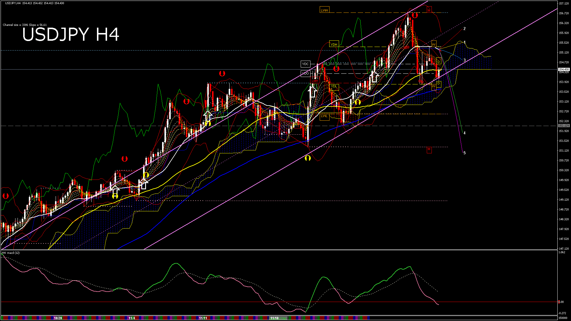Screen dimensions: 571x321
Task: Click the current price tag 154.430
Action: 564,69
